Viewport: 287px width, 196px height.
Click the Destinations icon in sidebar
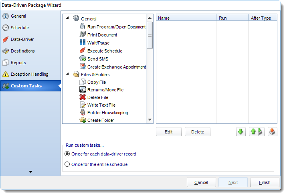tap(6, 51)
